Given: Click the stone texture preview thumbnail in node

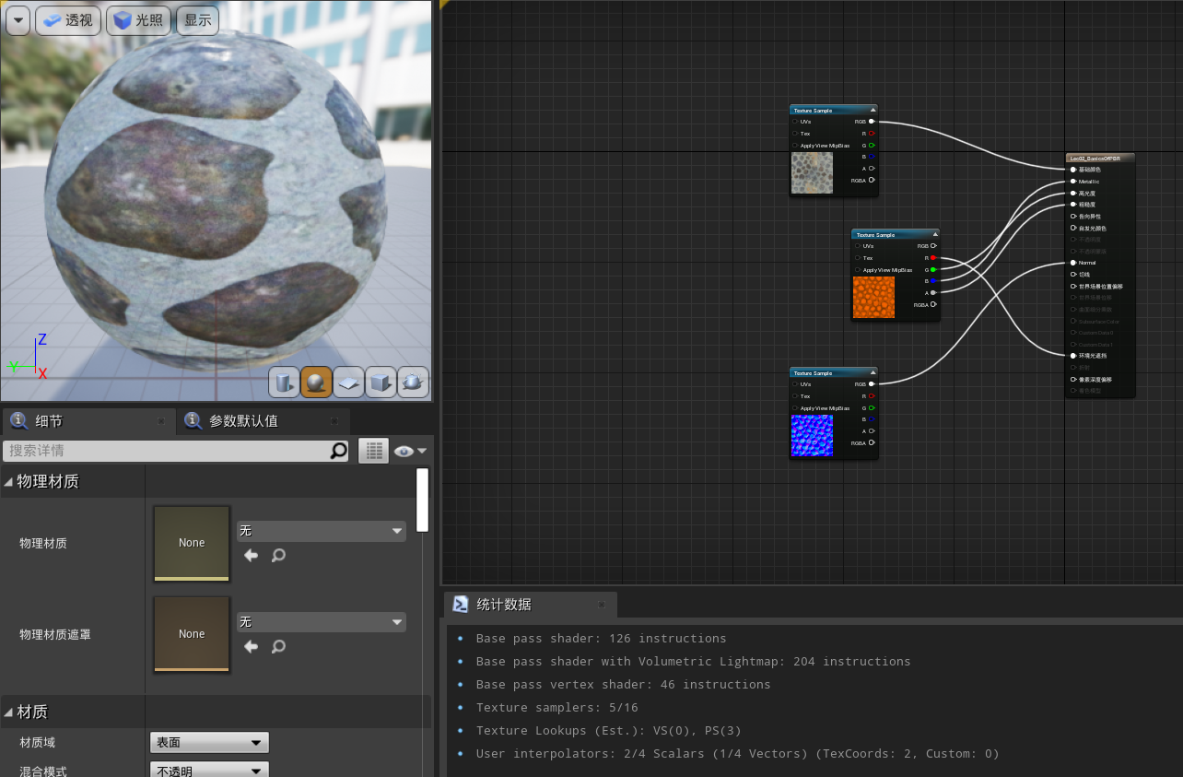Looking at the screenshot, I should tap(812, 172).
